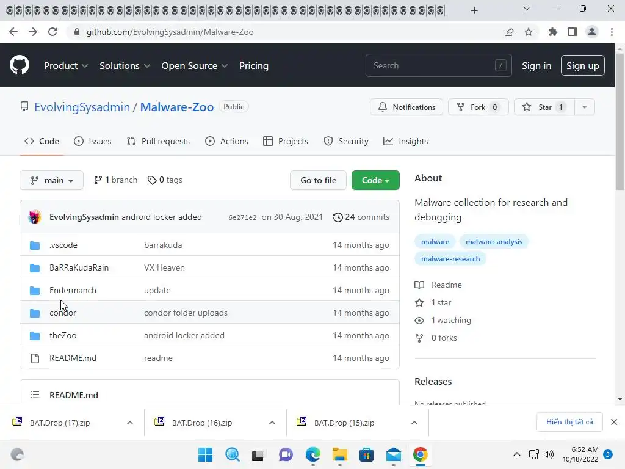Open the Chrome profile avatar
Image resolution: width=625 pixels, height=469 pixels.
pyautogui.click(x=592, y=32)
